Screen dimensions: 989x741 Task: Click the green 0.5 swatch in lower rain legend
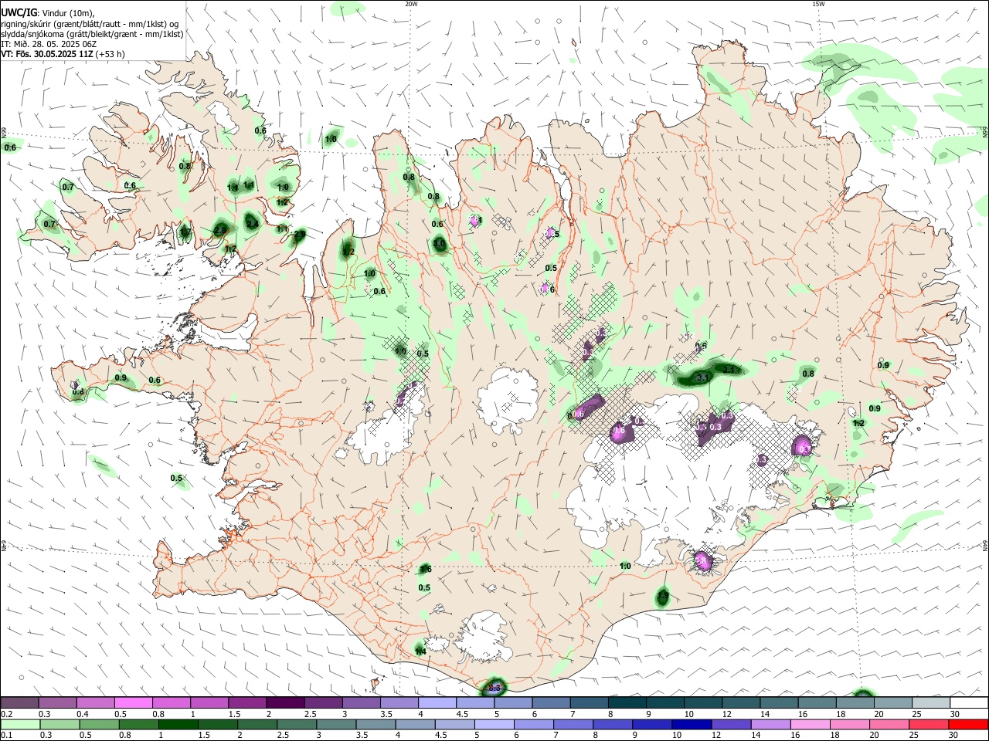[x=99, y=725]
